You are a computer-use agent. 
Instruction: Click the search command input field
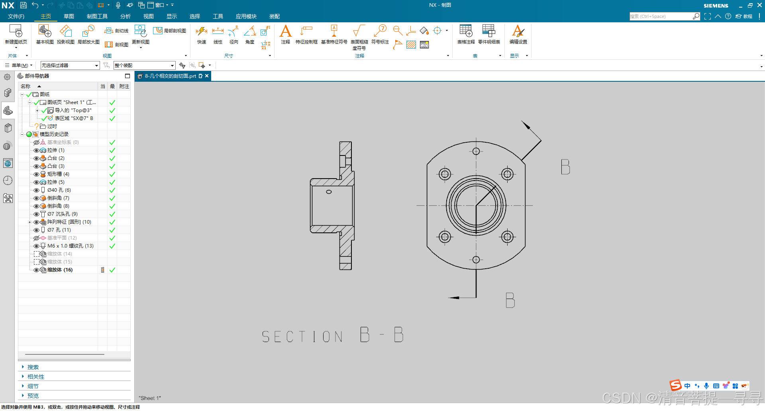pyautogui.click(x=661, y=16)
